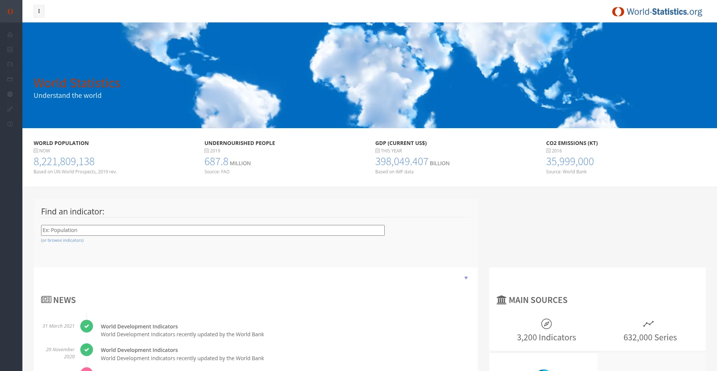
Task: Click the orange logo at sidebar top
Action: click(x=10, y=11)
